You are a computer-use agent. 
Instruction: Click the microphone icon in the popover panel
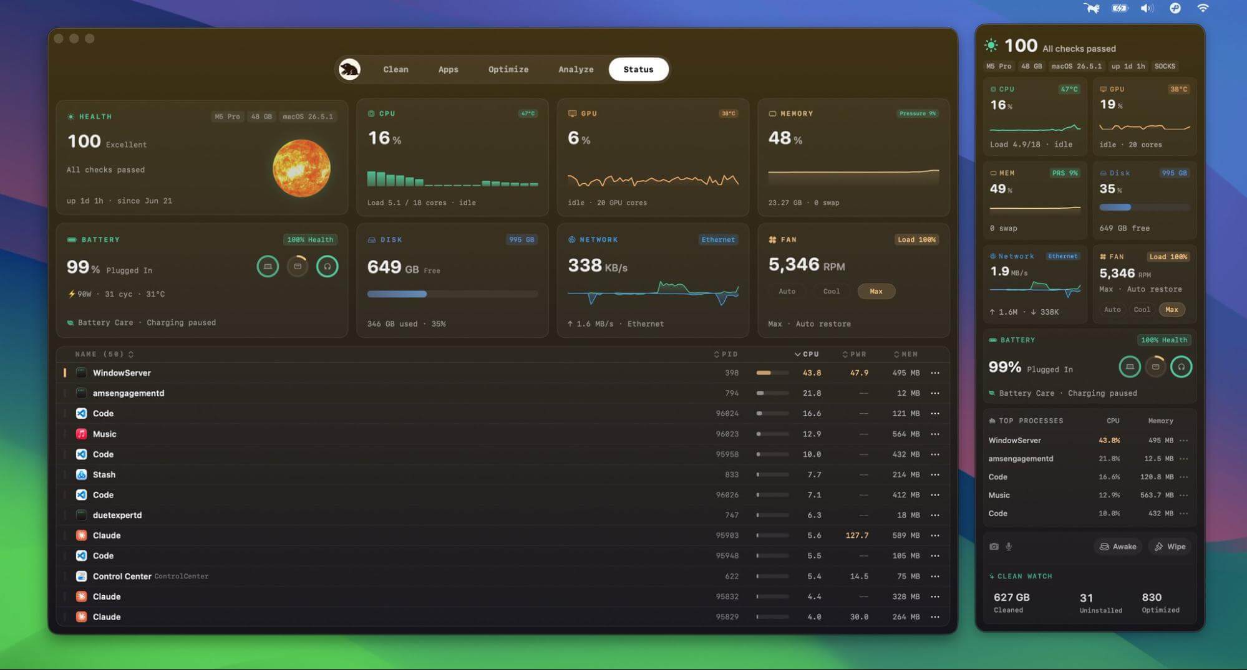pos(1009,547)
